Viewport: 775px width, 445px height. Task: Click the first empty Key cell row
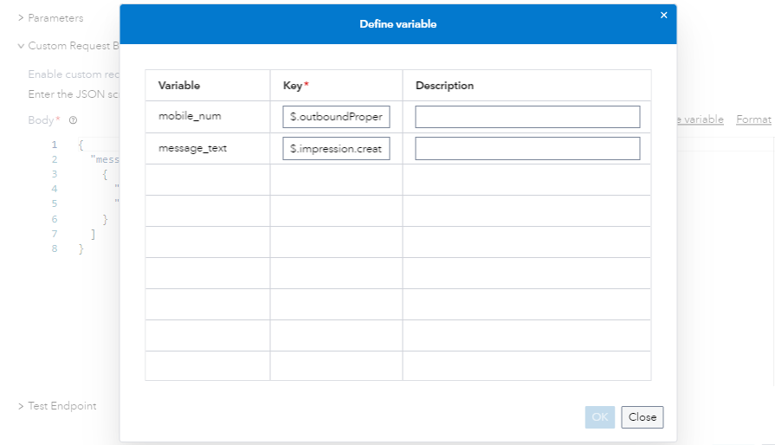[x=336, y=179]
